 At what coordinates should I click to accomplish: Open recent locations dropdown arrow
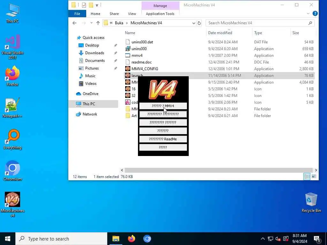[91, 23]
